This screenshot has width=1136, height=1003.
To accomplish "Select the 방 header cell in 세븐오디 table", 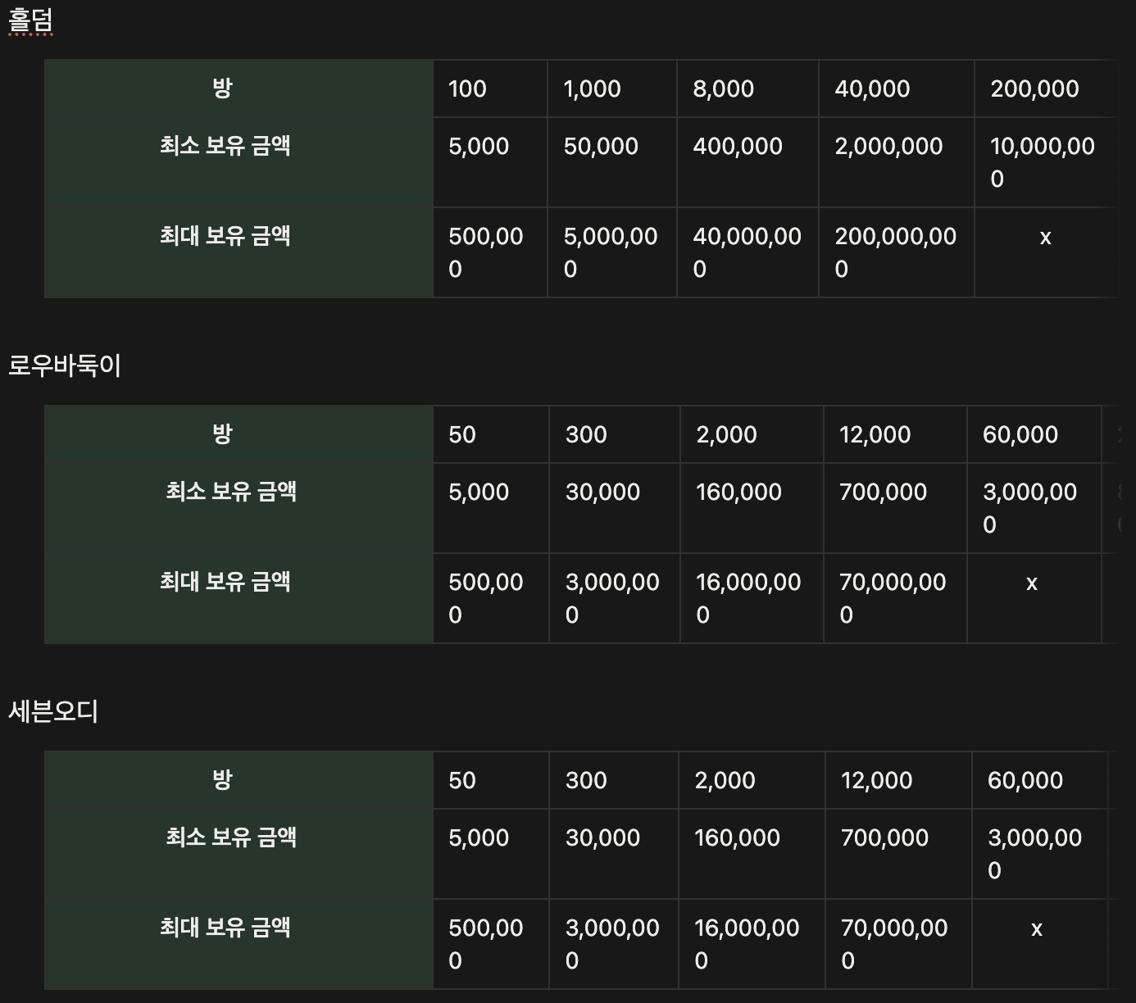I will (222, 780).
